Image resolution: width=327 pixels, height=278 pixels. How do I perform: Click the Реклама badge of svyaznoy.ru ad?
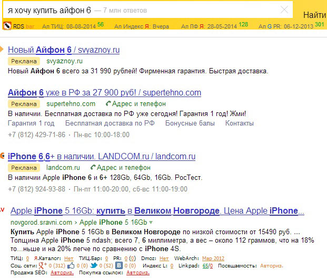[x=24, y=61]
